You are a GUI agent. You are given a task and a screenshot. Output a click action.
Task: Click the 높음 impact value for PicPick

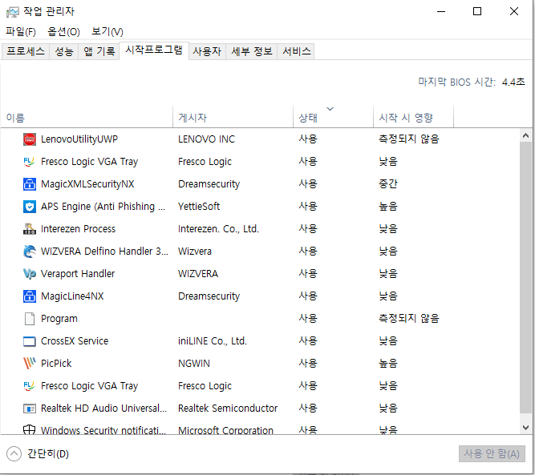(x=388, y=363)
